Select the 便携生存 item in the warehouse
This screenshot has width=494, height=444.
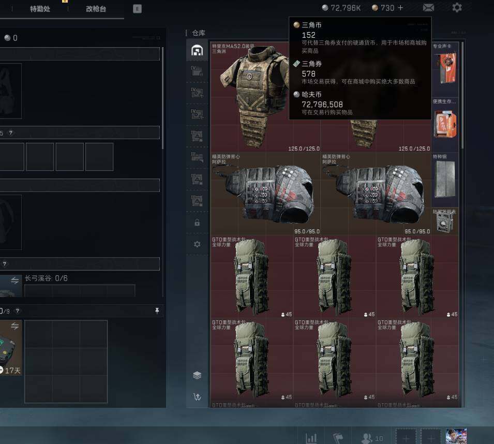pyautogui.click(x=445, y=125)
